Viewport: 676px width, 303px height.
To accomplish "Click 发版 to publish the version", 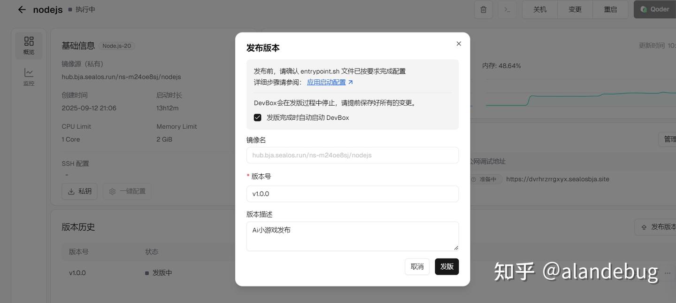I will pos(446,266).
